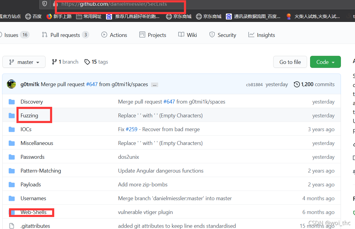Click the shield tracking protection icon
This screenshot has height=229, width=355.
pyautogui.click(x=45, y=4)
